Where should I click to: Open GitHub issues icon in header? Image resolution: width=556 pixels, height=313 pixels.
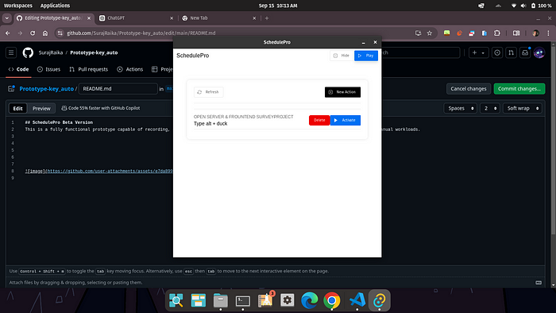pyautogui.click(x=497, y=52)
